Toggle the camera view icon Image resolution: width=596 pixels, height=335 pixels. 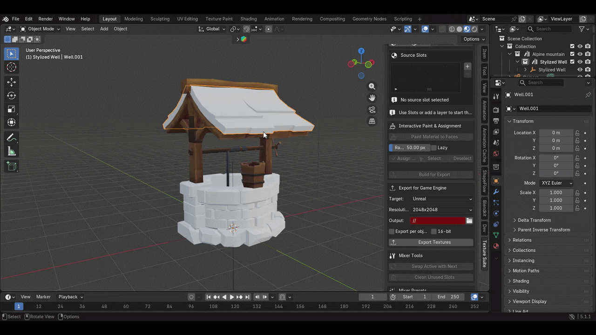pos(372,110)
